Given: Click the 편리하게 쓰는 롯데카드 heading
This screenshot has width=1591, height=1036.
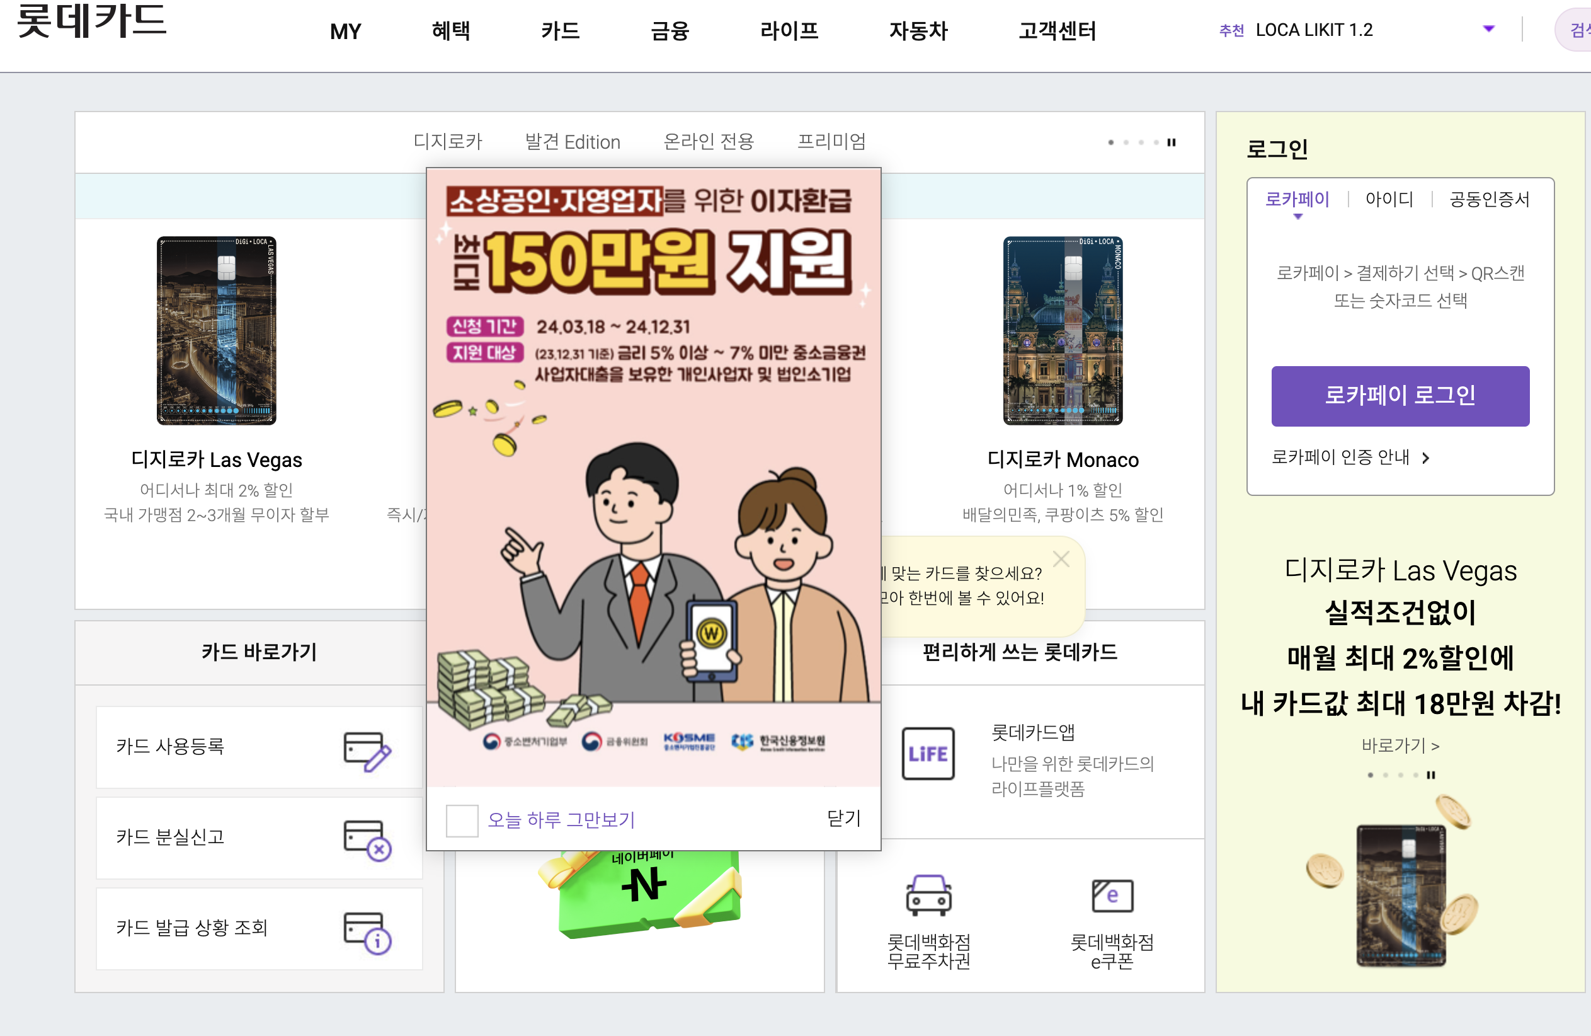Looking at the screenshot, I should coord(1020,652).
